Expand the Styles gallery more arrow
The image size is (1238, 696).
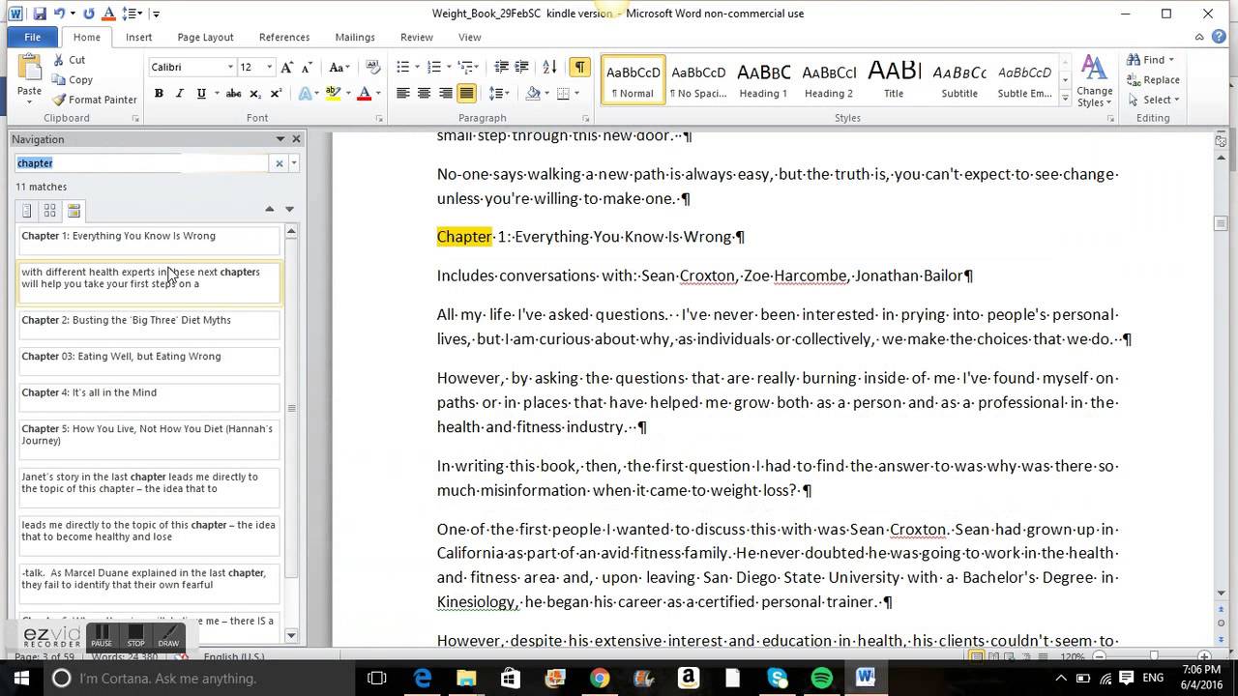point(1065,100)
